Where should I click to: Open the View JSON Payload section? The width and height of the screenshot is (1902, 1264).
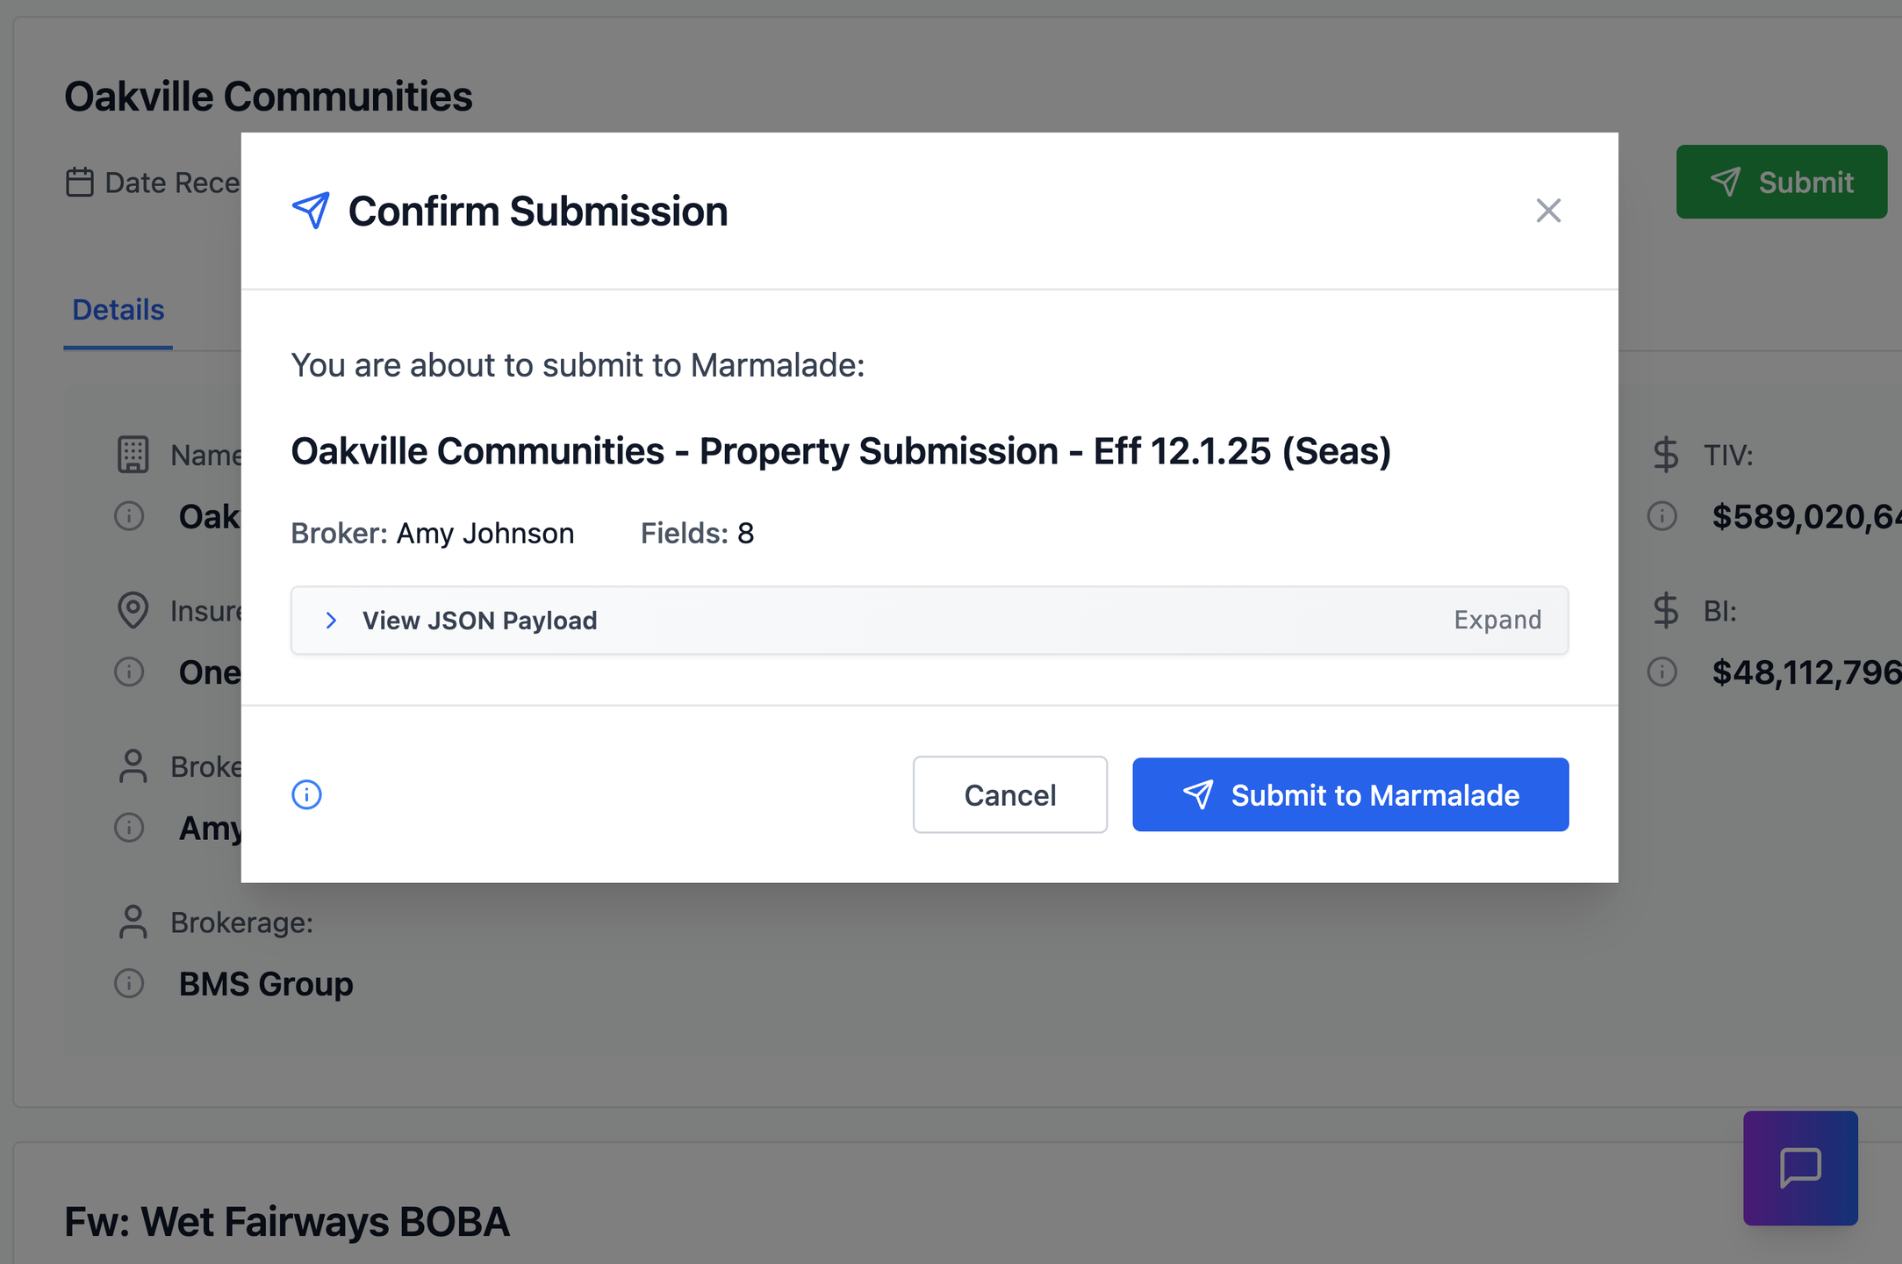480,621
